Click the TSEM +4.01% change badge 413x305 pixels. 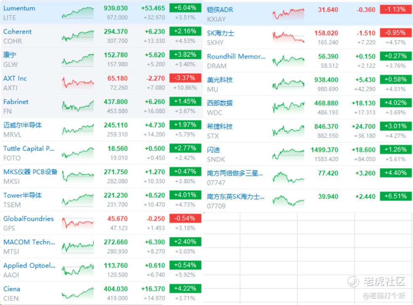click(185, 195)
